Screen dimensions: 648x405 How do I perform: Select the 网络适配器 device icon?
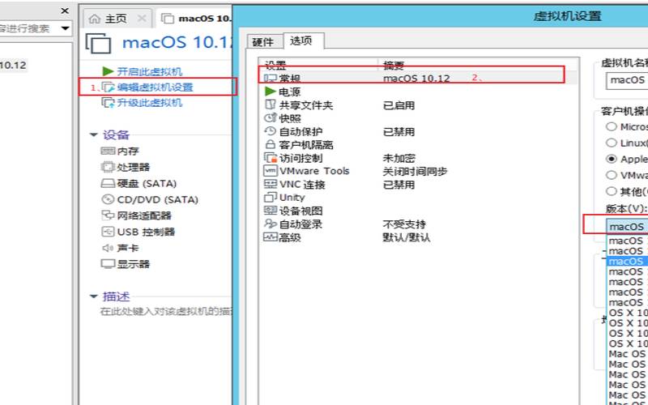[x=108, y=215]
